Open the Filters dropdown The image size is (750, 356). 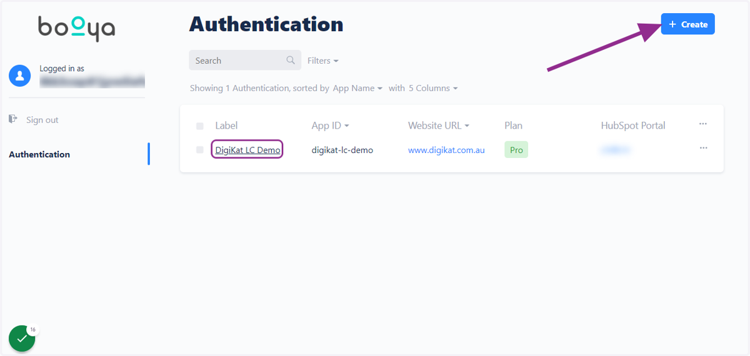323,61
